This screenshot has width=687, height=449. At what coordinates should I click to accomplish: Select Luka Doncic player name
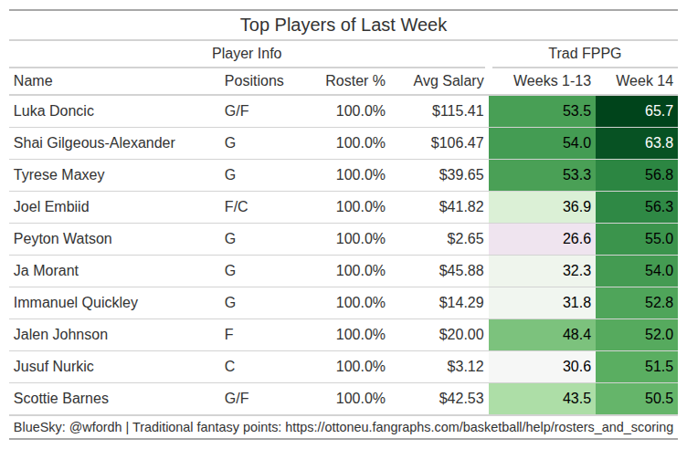[x=54, y=111]
